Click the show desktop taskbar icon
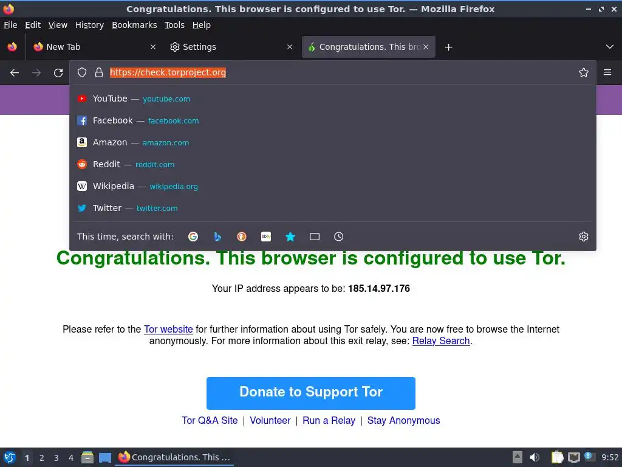 tap(104, 457)
